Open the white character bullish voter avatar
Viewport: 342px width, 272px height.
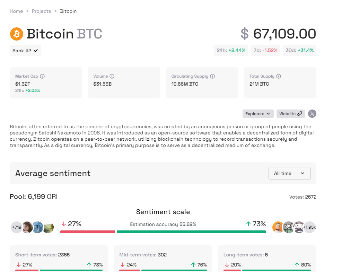299,227
